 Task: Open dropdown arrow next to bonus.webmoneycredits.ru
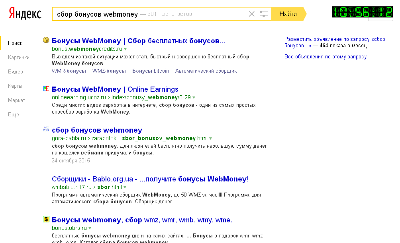coord(125,49)
